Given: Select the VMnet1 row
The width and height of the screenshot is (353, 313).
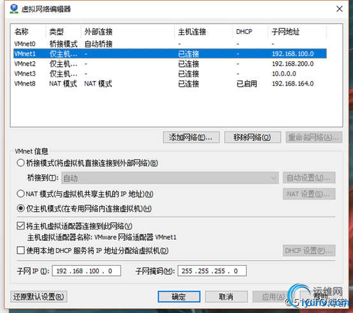Looking at the screenshot, I should (x=170, y=54).
